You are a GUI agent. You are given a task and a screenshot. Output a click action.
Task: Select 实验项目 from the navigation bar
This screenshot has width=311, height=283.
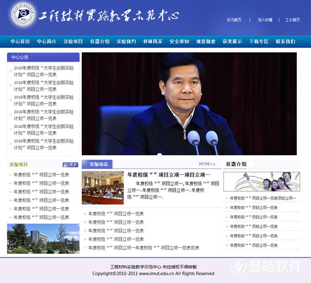point(73,42)
